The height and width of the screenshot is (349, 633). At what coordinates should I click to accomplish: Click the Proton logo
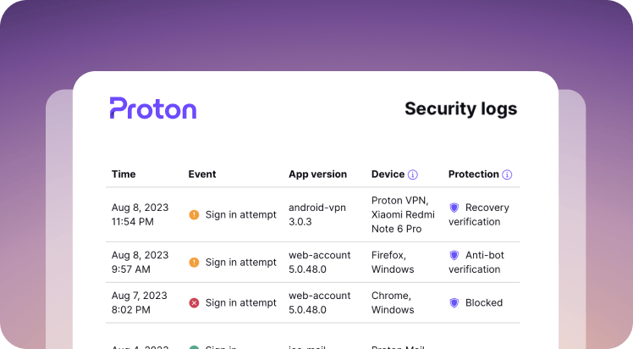pos(153,108)
